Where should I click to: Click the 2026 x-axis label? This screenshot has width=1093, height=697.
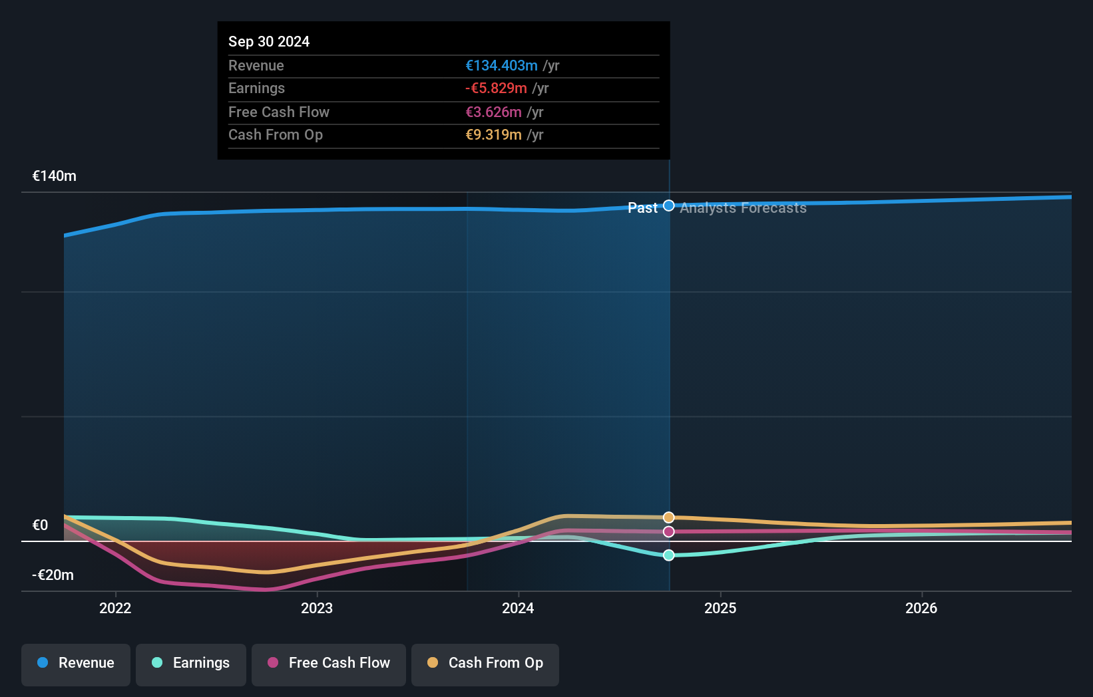921,608
